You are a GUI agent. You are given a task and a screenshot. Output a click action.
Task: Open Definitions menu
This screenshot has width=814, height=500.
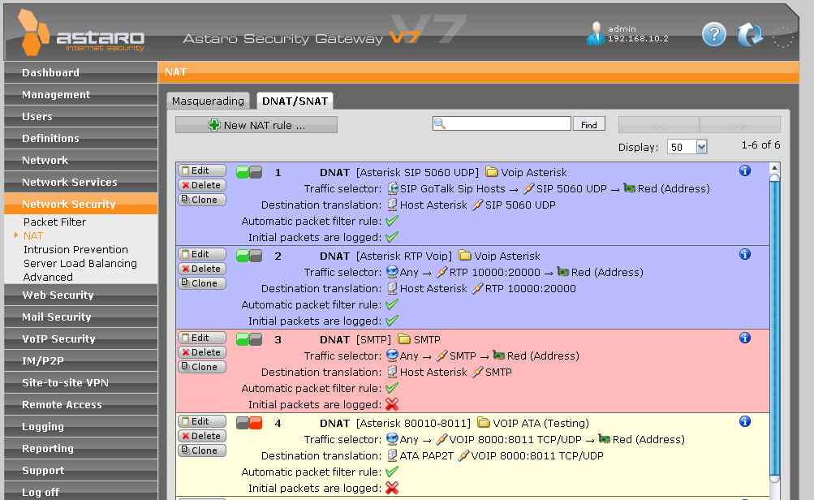coord(81,138)
